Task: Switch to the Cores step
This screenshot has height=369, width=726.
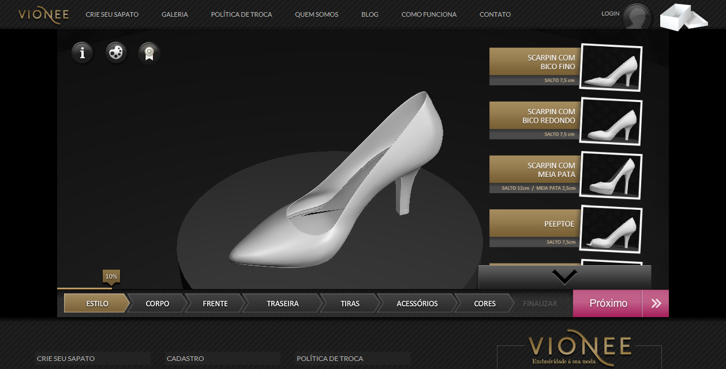Action: [x=485, y=303]
